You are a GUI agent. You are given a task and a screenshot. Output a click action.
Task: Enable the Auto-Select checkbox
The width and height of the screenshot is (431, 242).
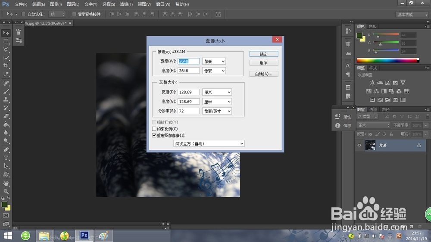(24, 14)
